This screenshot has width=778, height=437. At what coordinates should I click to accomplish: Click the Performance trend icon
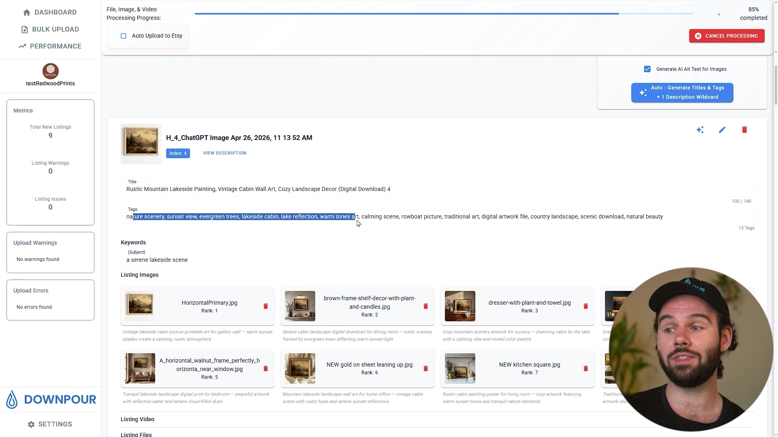[22, 46]
